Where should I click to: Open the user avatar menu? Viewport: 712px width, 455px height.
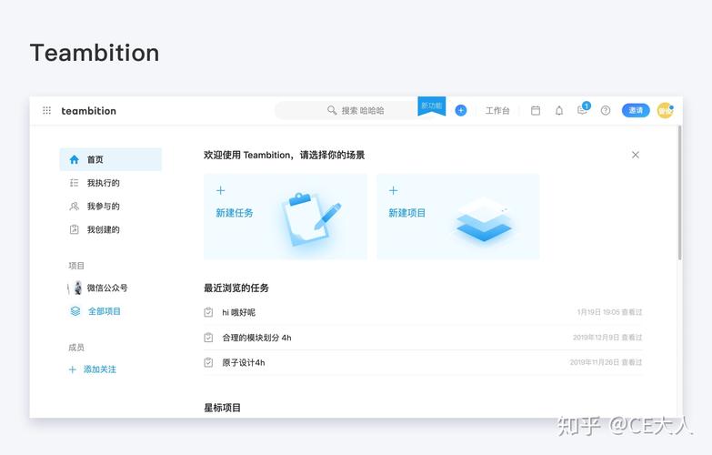pos(666,110)
